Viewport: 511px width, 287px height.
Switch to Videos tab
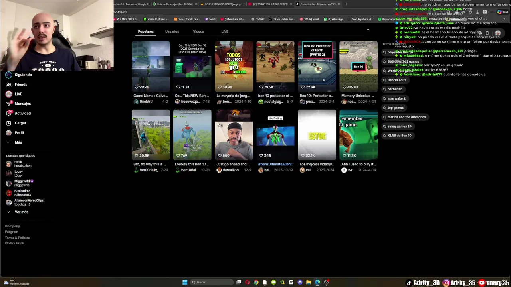coord(198,31)
